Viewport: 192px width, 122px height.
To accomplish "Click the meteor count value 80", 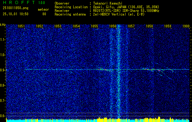I will pyautogui.click(x=44, y=14).
